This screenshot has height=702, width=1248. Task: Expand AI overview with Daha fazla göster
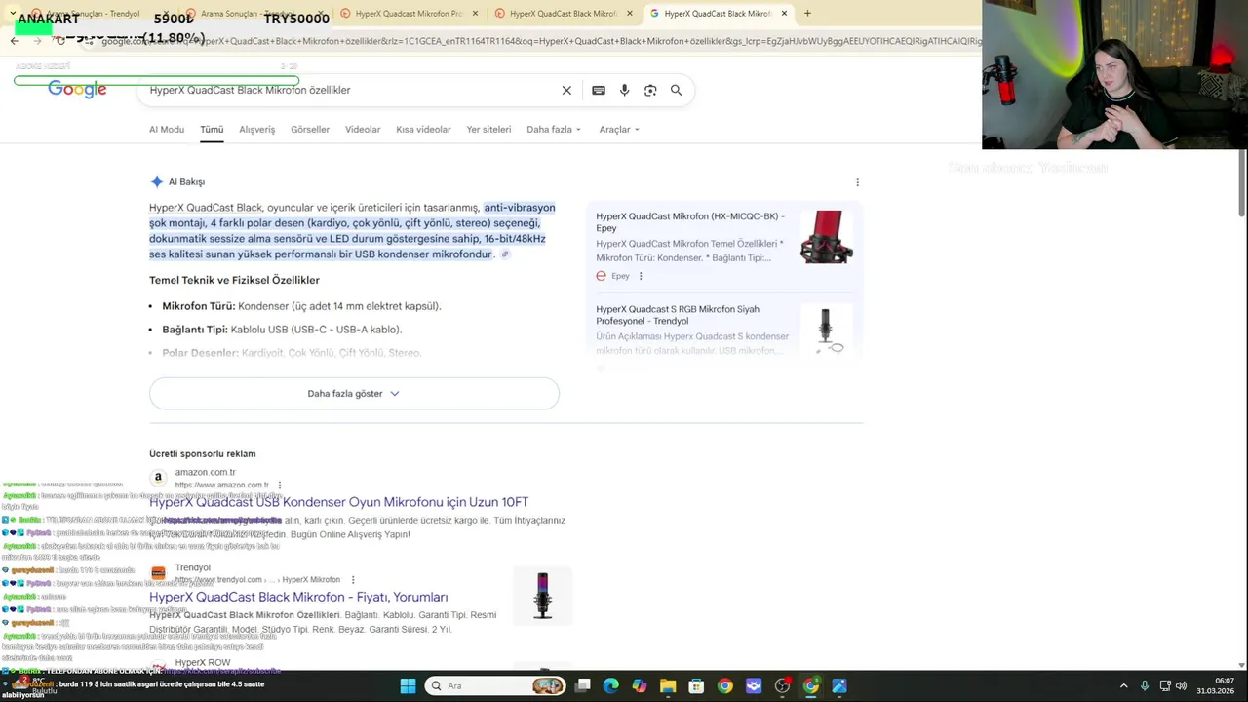[354, 394]
